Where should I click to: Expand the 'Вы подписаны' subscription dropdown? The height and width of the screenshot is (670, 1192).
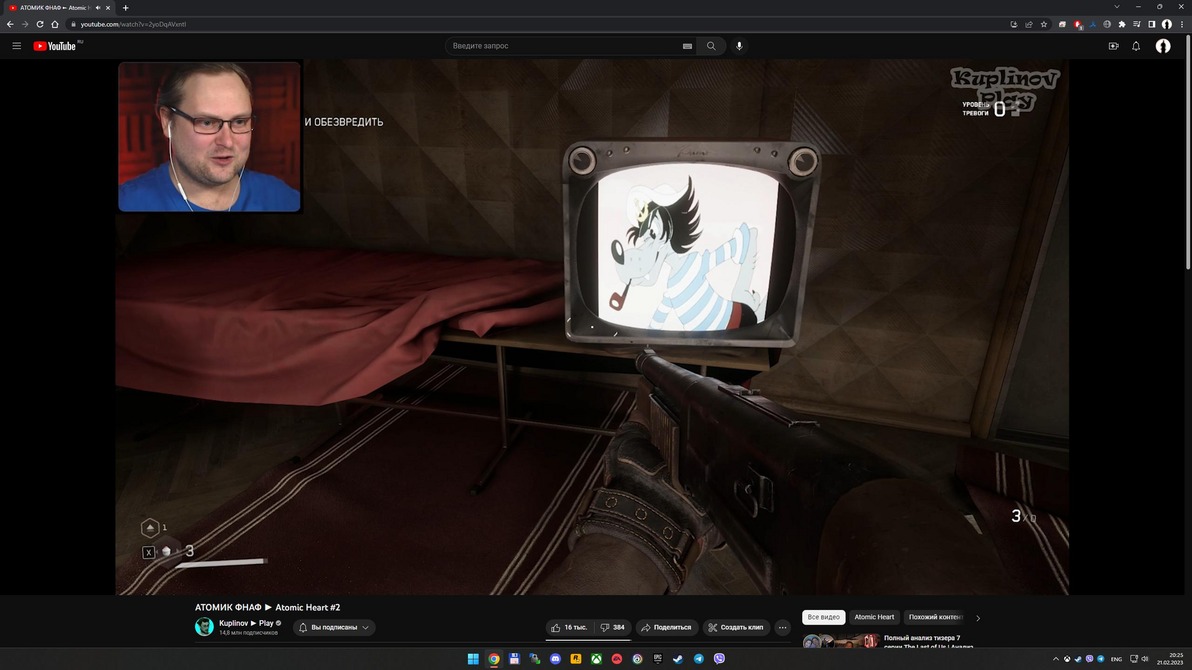[x=334, y=628]
